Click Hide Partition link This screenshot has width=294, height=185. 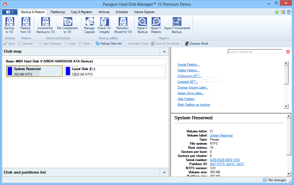[x=186, y=99]
